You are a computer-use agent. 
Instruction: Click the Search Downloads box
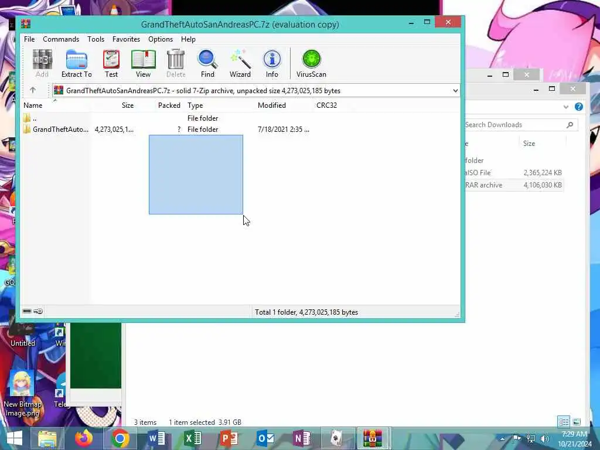(521, 125)
